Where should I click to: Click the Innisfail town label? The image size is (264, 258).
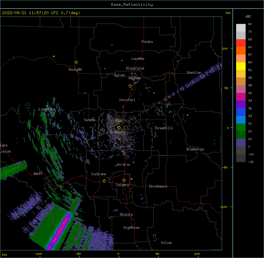coord(127,100)
